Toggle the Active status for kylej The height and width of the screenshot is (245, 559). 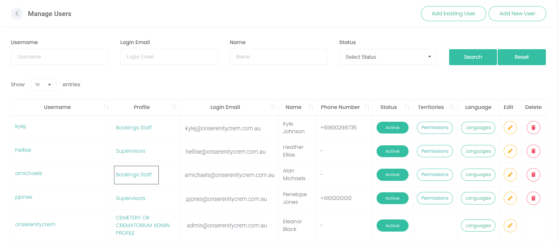tap(393, 128)
